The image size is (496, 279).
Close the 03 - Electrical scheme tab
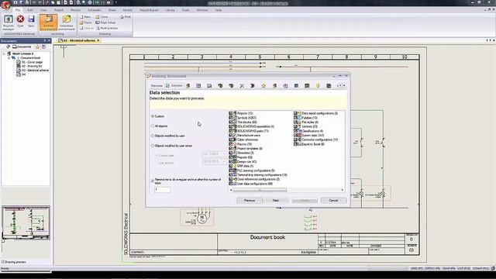pos(98,40)
